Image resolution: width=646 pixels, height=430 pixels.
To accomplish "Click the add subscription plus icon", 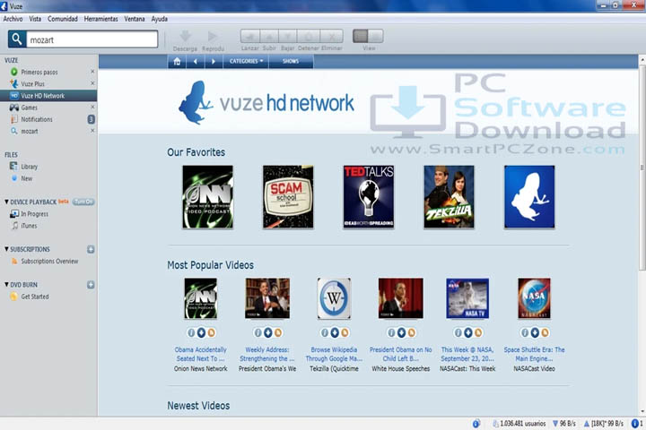I will pos(91,249).
